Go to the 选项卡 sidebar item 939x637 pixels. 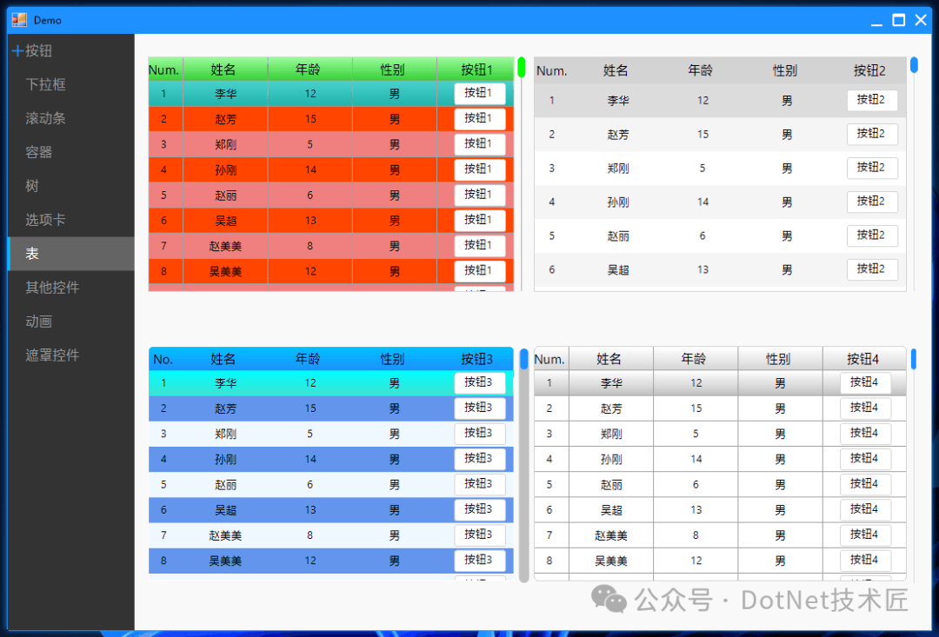click(x=46, y=221)
